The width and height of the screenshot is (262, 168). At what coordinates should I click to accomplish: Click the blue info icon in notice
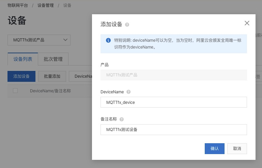[108, 40]
